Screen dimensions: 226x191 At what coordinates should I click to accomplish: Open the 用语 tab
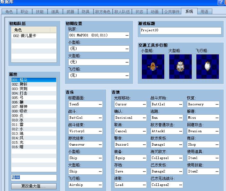tap(204, 12)
